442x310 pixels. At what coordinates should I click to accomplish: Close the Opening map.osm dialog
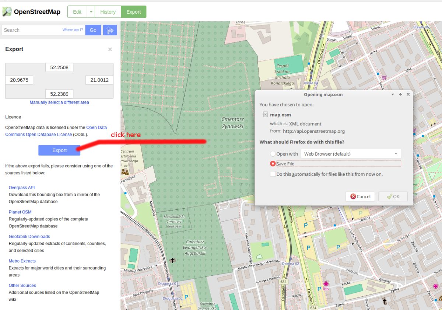408,94
